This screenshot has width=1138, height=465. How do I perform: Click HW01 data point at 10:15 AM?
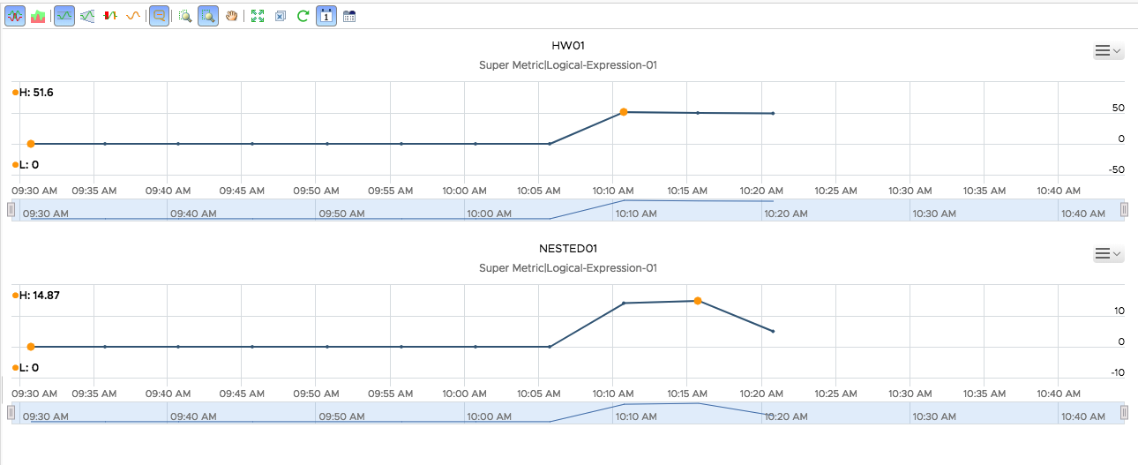pyautogui.click(x=698, y=113)
